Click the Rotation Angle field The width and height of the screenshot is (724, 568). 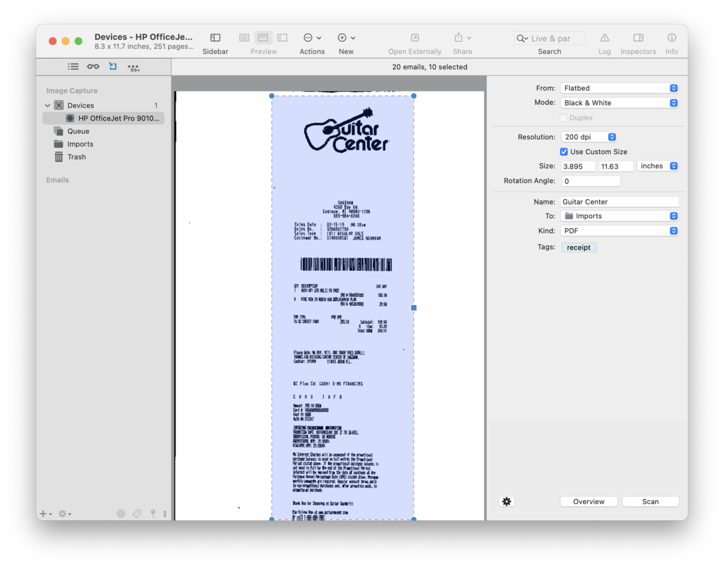coord(591,181)
